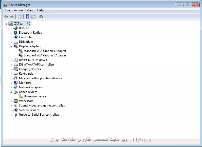
Task: Click the VGA adapter icon with yellow warning
Action: click(21, 51)
